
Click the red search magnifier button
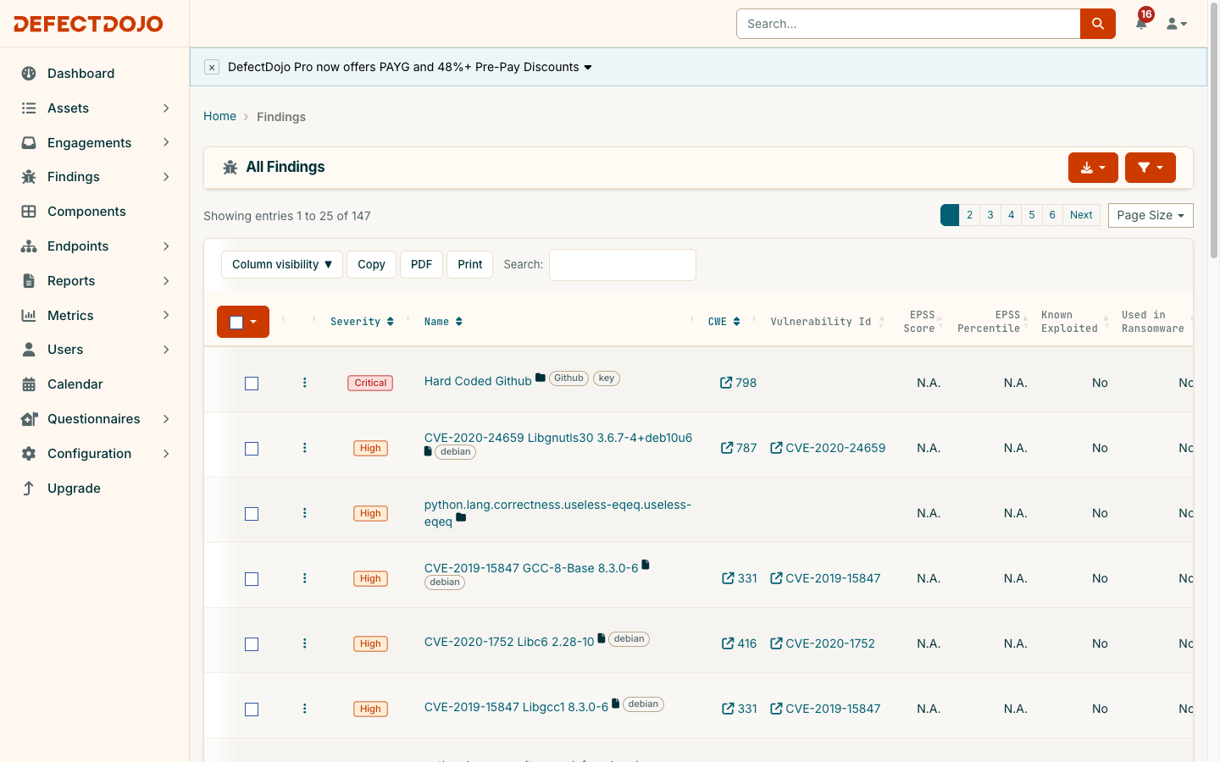click(1098, 24)
